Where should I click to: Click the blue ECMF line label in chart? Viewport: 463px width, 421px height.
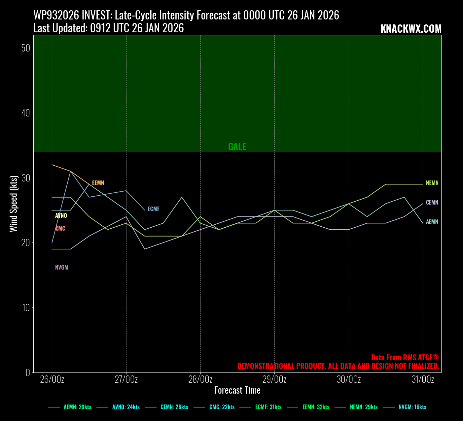[154, 209]
